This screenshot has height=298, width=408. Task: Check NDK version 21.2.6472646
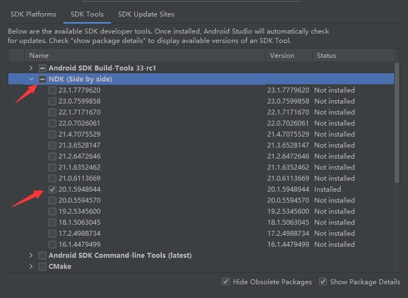pyautogui.click(x=52, y=156)
